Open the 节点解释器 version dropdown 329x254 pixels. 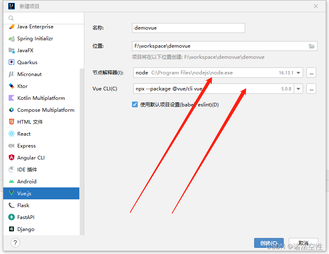point(299,73)
